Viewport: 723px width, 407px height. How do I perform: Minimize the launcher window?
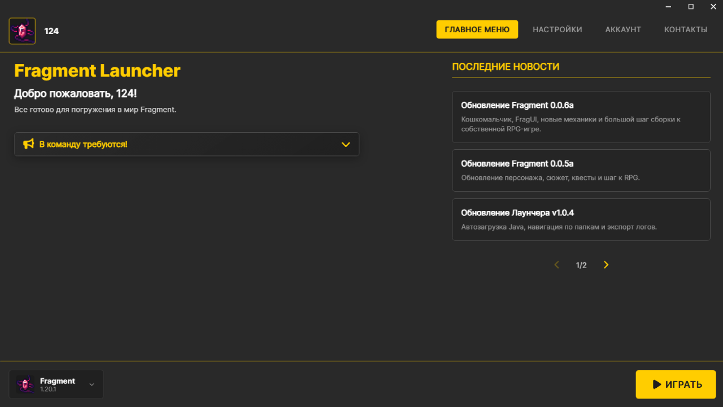pos(669,7)
